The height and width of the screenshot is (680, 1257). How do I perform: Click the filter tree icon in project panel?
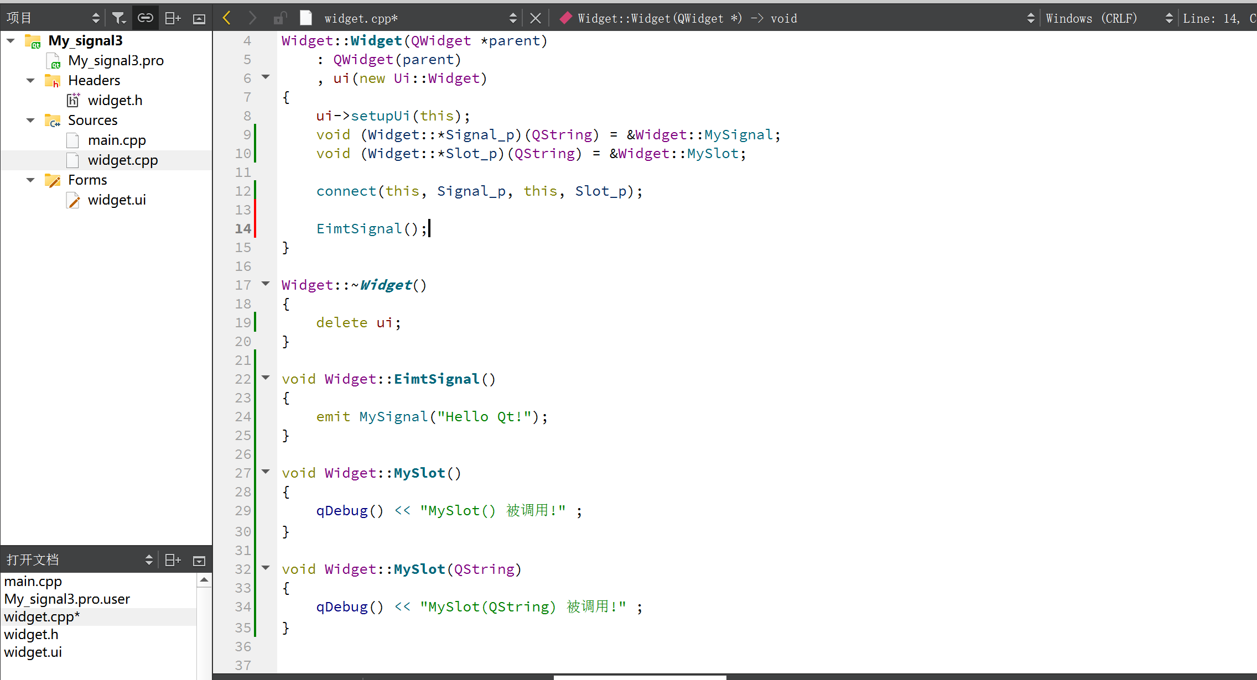coord(118,18)
